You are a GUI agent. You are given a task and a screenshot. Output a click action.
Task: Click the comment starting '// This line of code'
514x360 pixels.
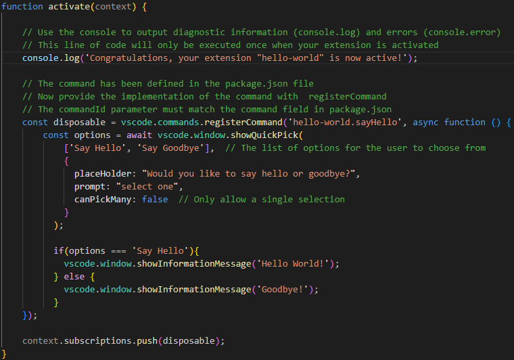pos(230,45)
